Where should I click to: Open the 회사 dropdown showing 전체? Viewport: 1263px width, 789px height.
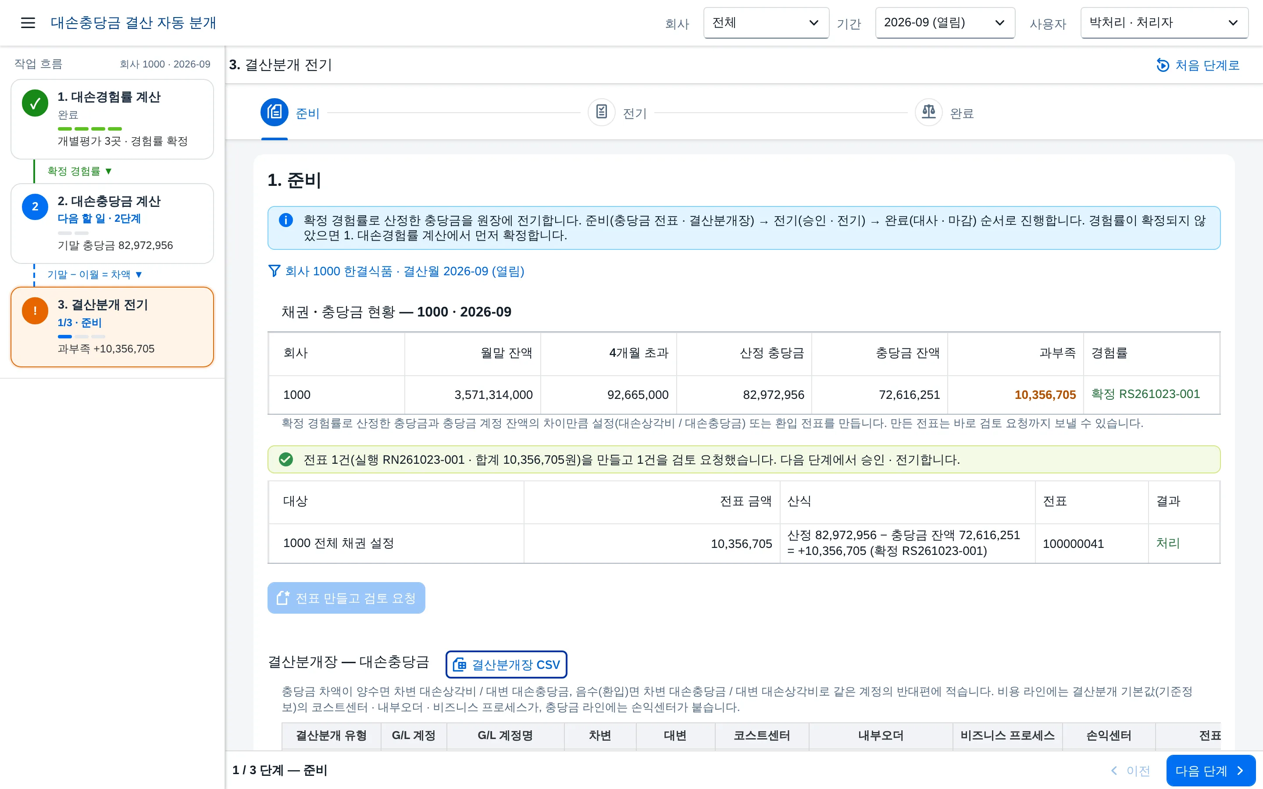pyautogui.click(x=766, y=22)
